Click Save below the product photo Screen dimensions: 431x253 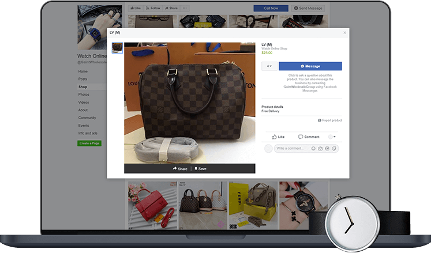(x=200, y=169)
